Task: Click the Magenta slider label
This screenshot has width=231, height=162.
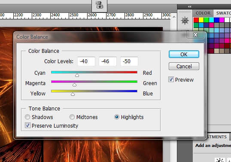Action: click(35, 83)
